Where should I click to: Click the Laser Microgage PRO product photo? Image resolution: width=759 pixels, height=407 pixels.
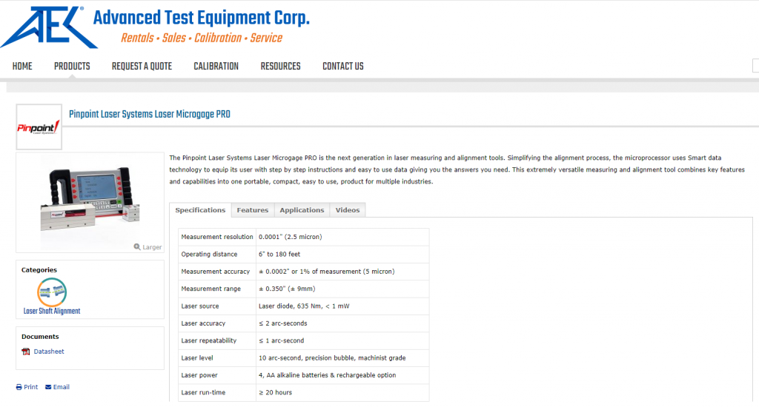point(89,197)
